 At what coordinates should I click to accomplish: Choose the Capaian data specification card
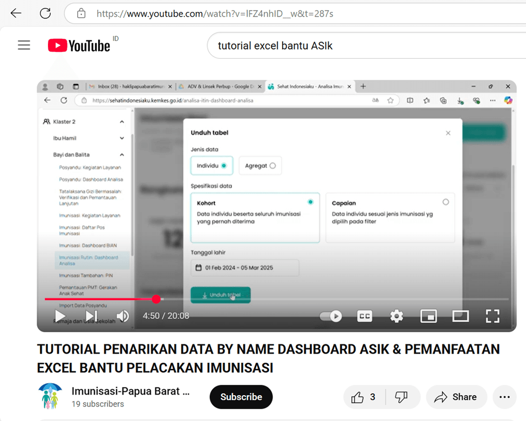coord(390,218)
